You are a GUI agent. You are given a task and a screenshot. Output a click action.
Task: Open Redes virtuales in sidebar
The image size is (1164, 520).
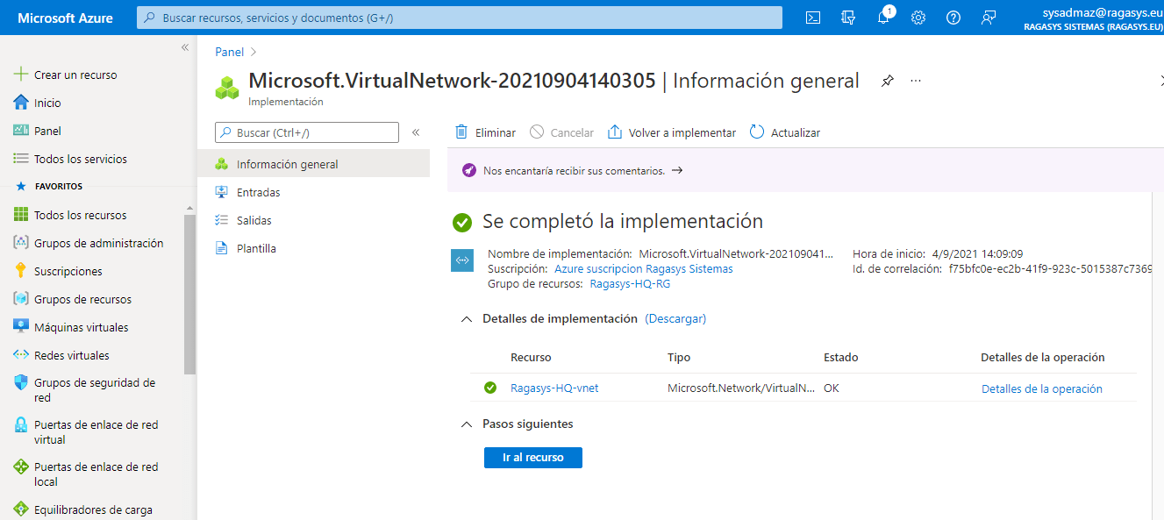(x=72, y=355)
